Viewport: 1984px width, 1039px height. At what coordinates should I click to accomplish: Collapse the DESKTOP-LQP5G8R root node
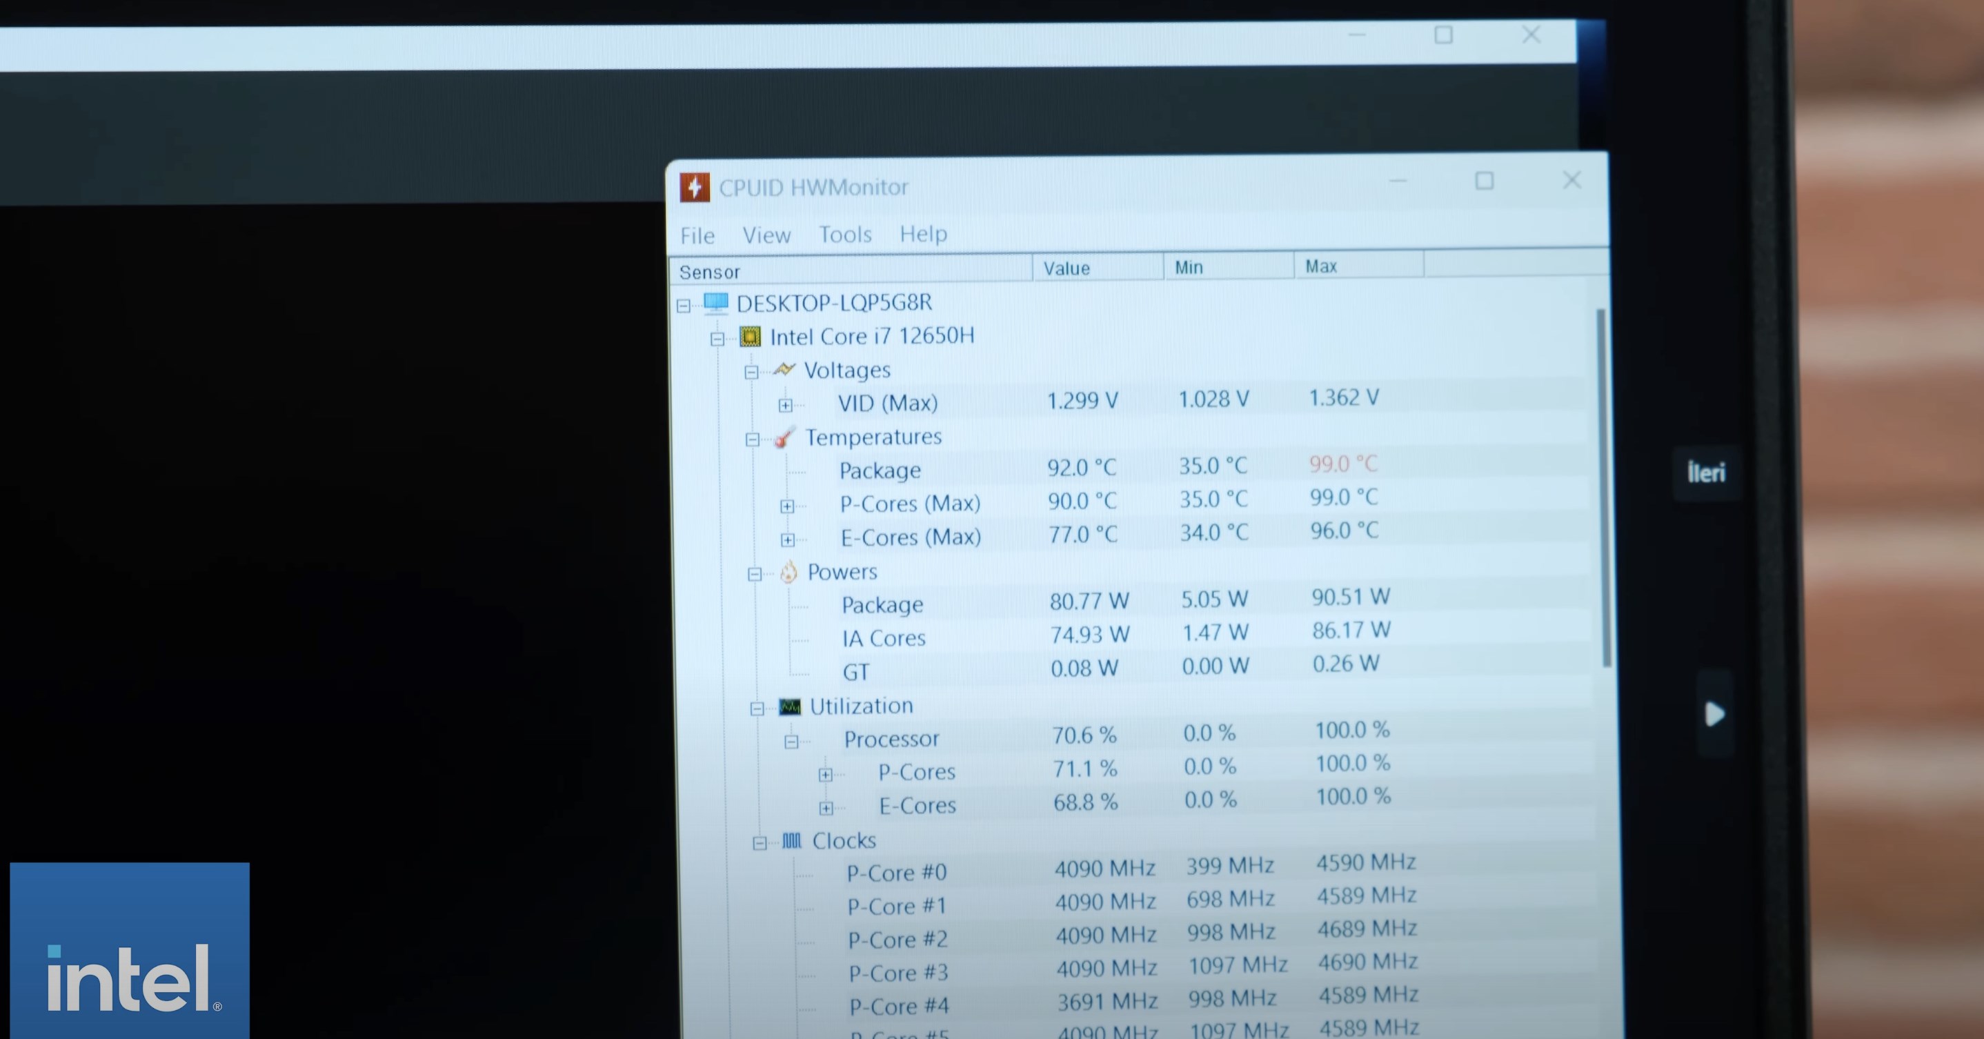683,306
